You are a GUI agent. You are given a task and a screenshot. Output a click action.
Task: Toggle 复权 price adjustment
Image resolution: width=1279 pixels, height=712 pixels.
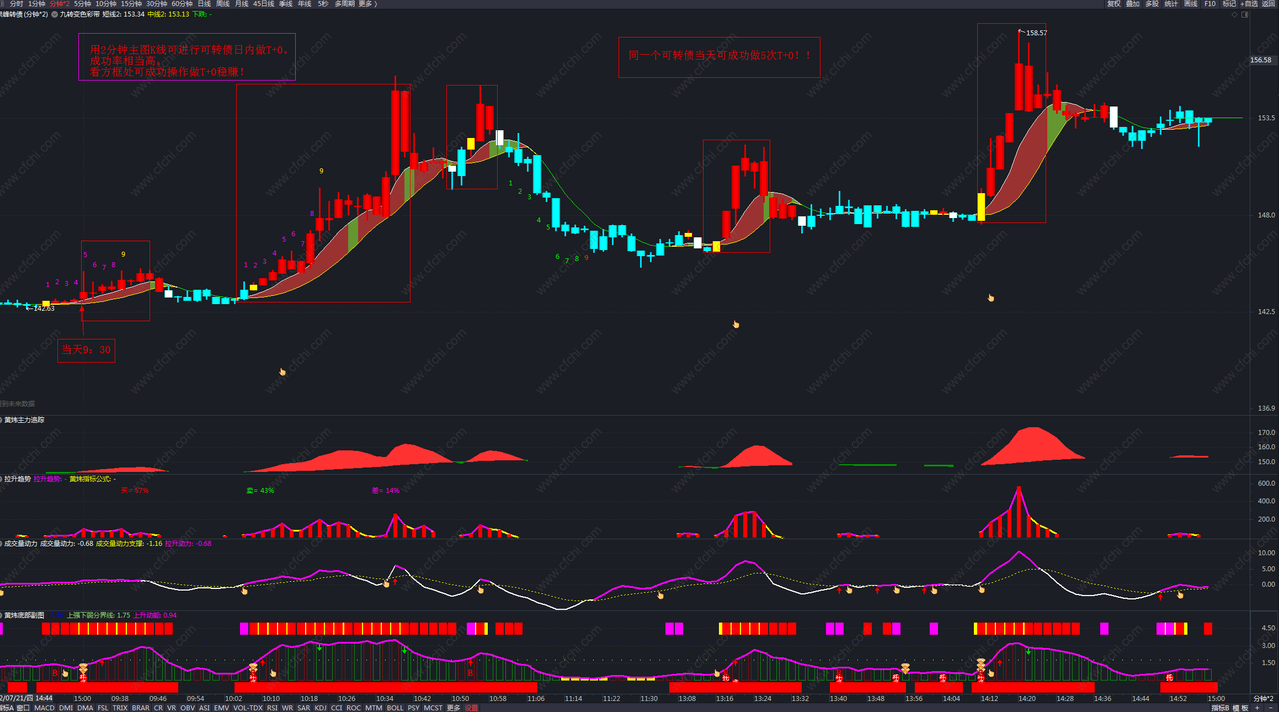[x=1114, y=4]
